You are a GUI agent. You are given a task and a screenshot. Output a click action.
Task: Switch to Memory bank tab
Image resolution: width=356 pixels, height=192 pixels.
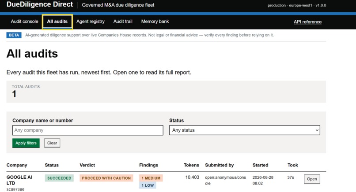pyautogui.click(x=155, y=22)
